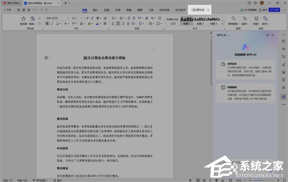
Task: Click the clear formatting eraser icon
Action: (105, 18)
